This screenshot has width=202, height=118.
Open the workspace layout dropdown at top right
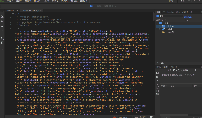(x=172, y=1)
